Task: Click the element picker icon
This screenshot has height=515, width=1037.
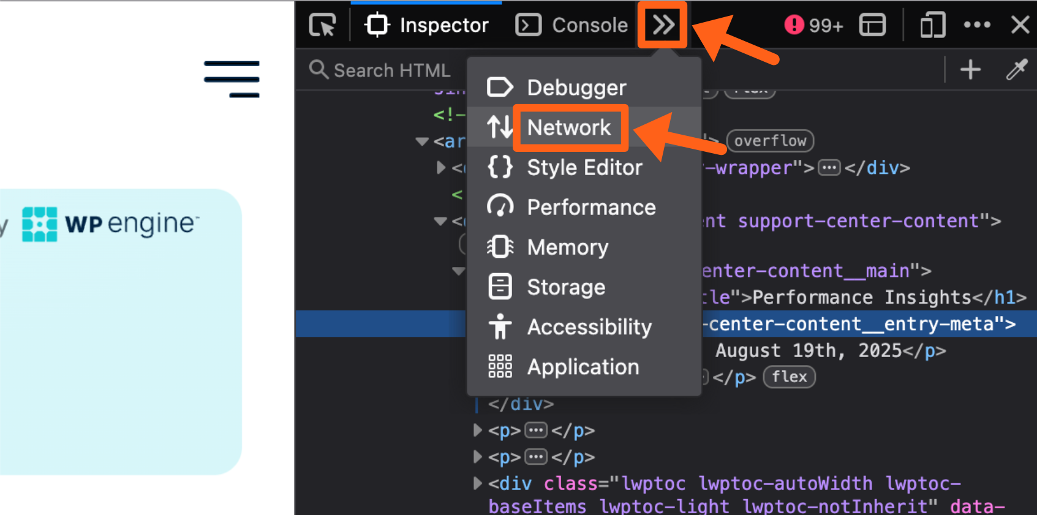Action: (x=322, y=25)
